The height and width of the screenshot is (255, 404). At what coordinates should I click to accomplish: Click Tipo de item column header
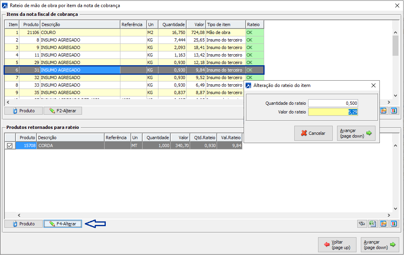click(225, 25)
